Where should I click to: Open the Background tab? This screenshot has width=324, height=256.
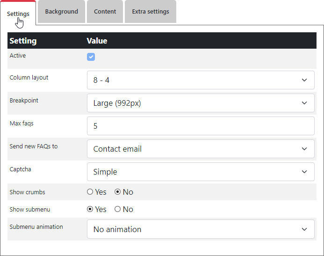coord(61,12)
